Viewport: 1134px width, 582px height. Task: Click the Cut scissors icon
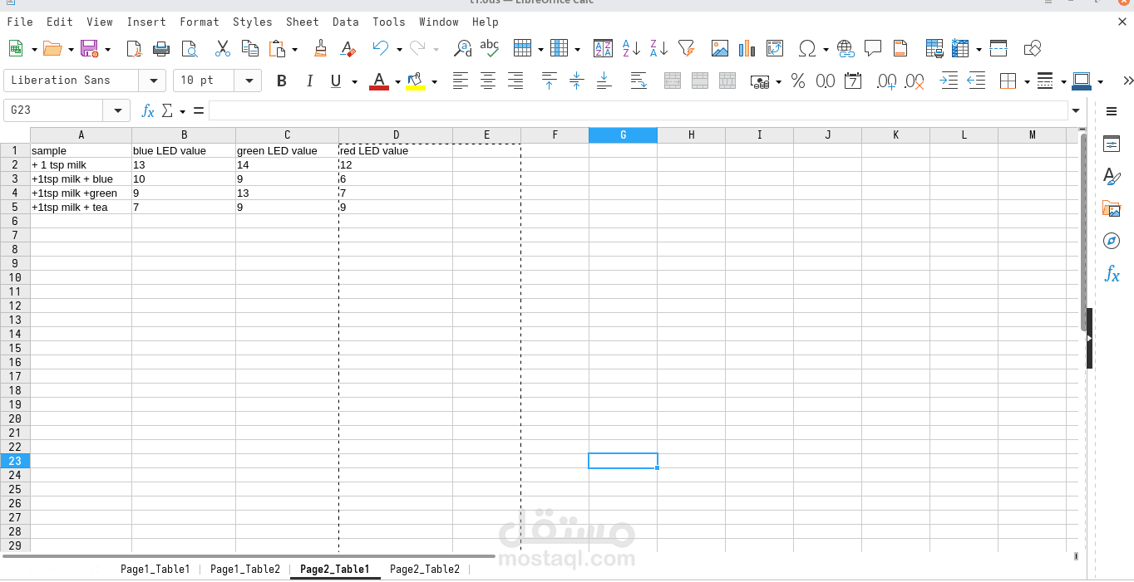pyautogui.click(x=223, y=49)
